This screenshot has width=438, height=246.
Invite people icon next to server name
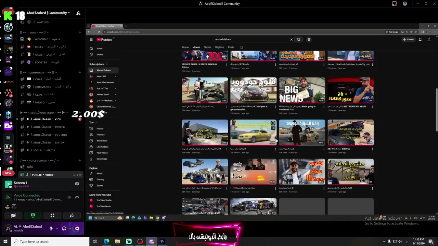[x=78, y=13]
